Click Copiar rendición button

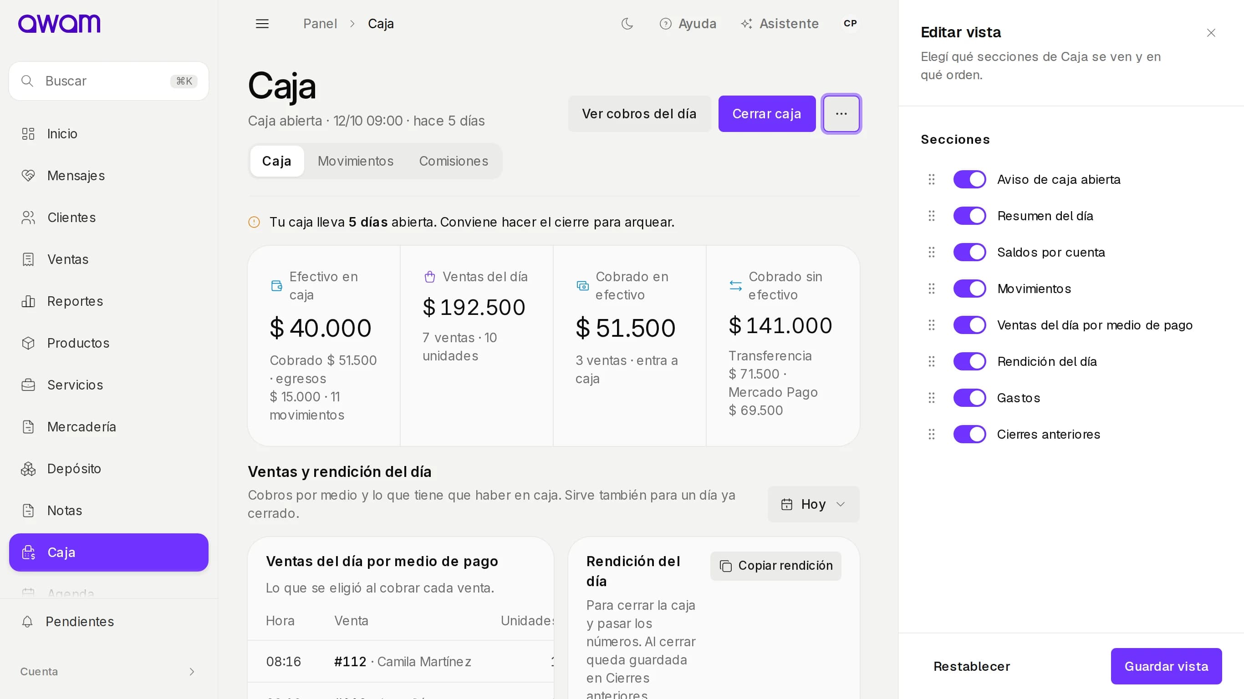[x=775, y=566]
